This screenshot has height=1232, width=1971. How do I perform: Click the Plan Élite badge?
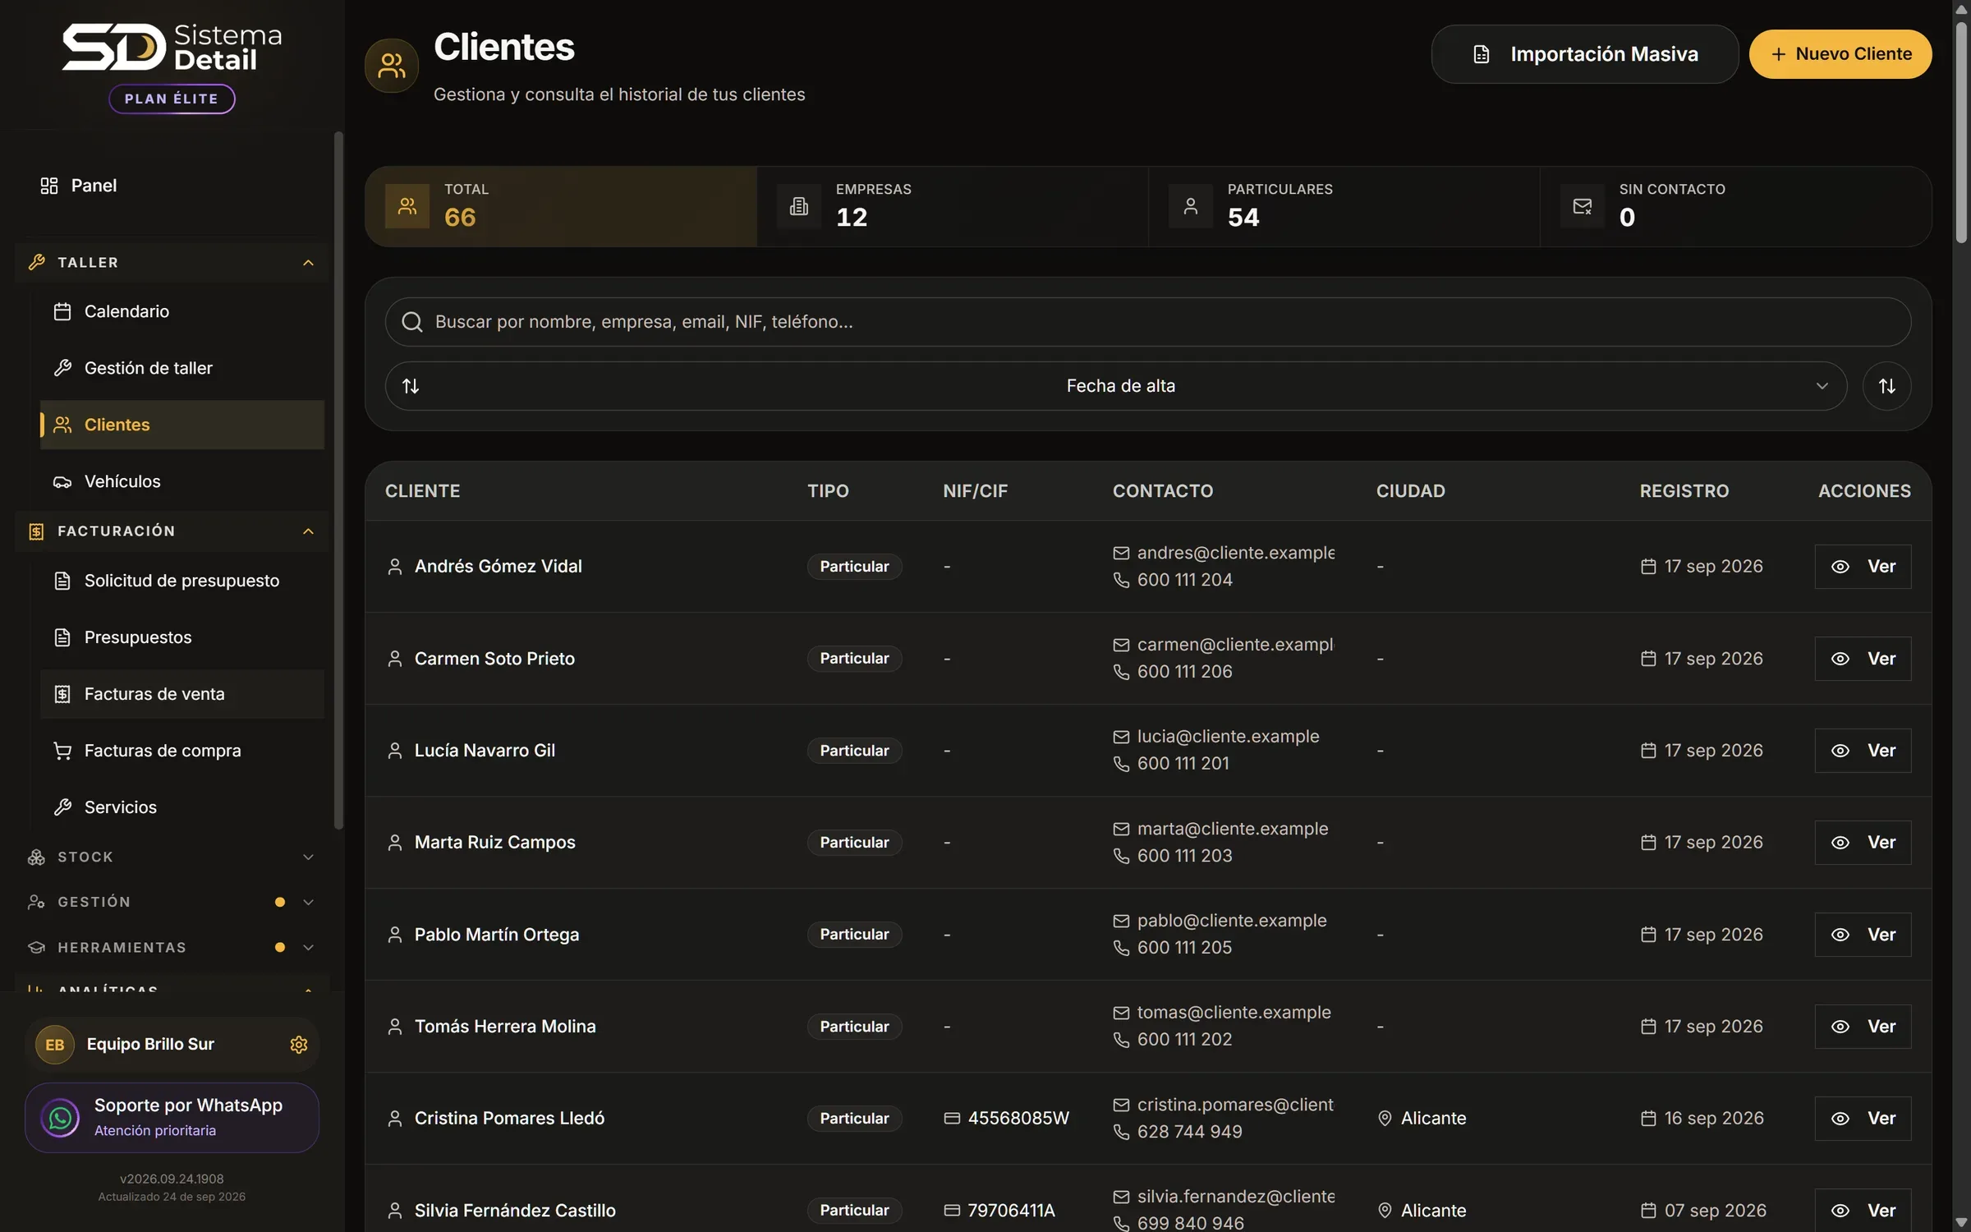click(172, 99)
